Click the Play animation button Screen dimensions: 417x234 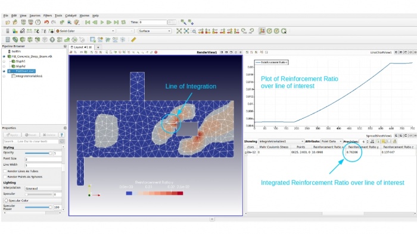102,22
